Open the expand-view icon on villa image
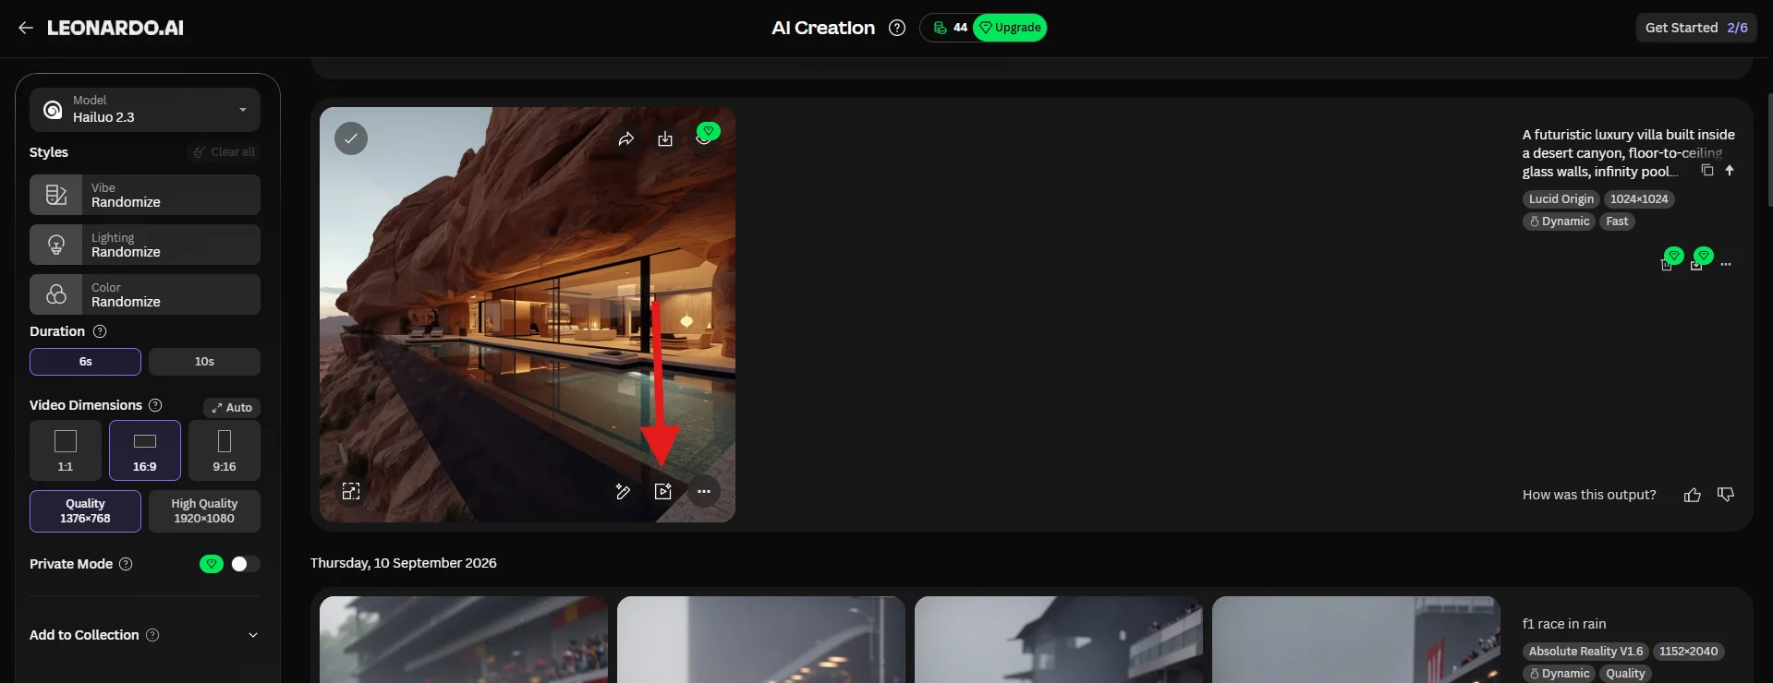1773x683 pixels. (351, 491)
